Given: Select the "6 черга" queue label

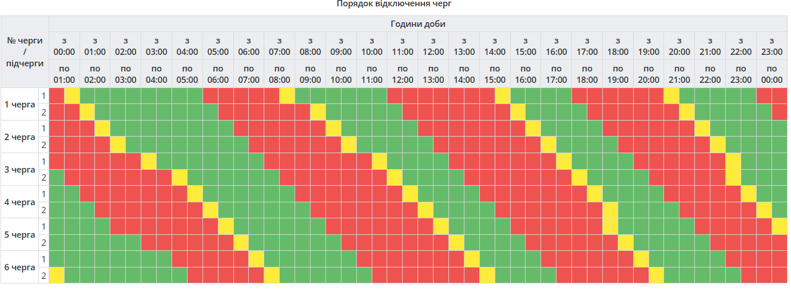Looking at the screenshot, I should (19, 267).
